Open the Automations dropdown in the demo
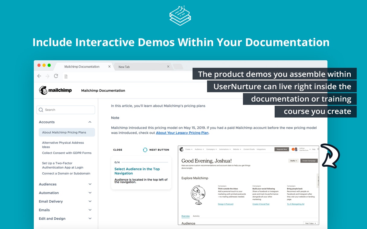 click(225, 149)
